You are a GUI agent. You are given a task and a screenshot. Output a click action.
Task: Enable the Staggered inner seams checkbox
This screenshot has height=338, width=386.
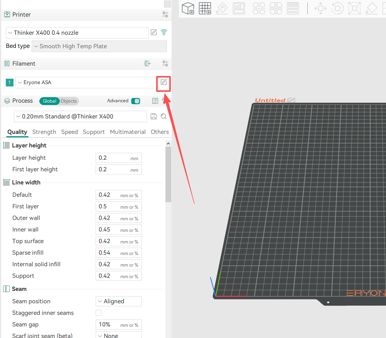pyautogui.click(x=99, y=313)
